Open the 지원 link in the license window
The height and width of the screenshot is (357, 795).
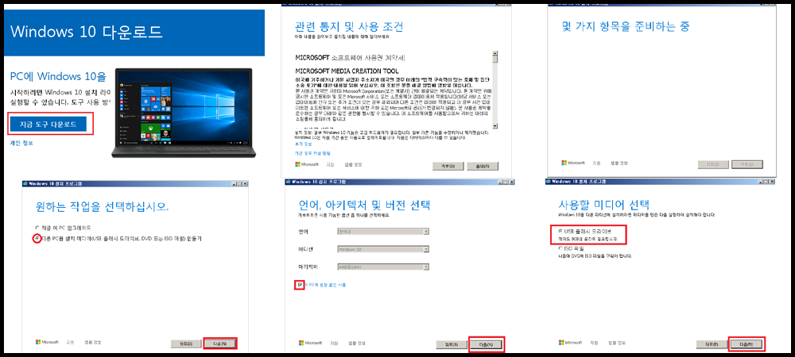pyautogui.click(x=330, y=164)
